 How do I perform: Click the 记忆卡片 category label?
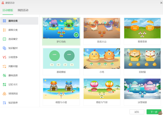pyautogui.click(x=13, y=85)
